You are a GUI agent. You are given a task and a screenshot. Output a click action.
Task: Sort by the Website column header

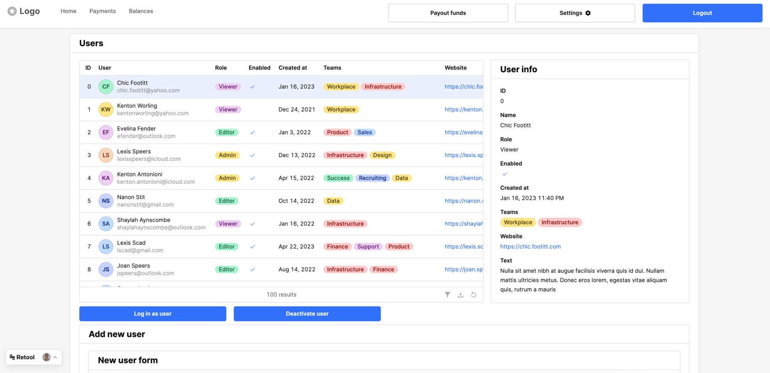tap(456, 68)
